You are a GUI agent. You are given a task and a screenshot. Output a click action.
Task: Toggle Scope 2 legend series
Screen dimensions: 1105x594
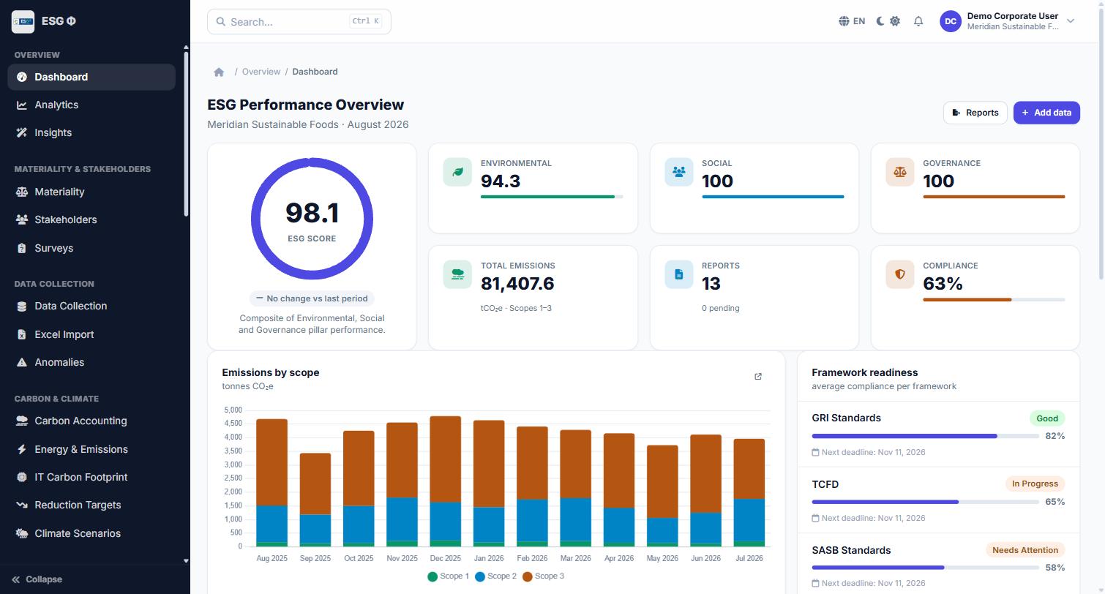(x=495, y=576)
